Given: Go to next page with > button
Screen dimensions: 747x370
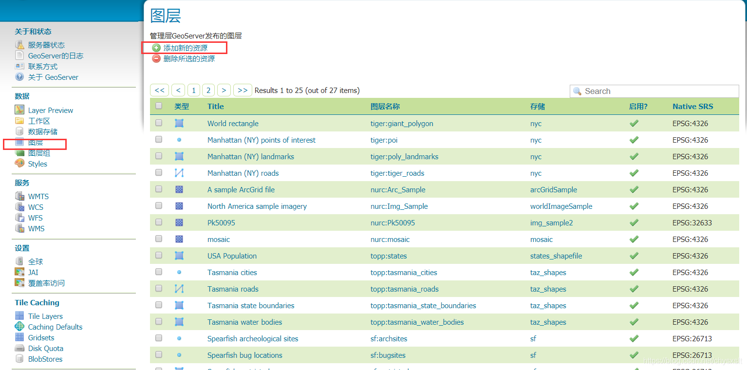Looking at the screenshot, I should pos(224,90).
